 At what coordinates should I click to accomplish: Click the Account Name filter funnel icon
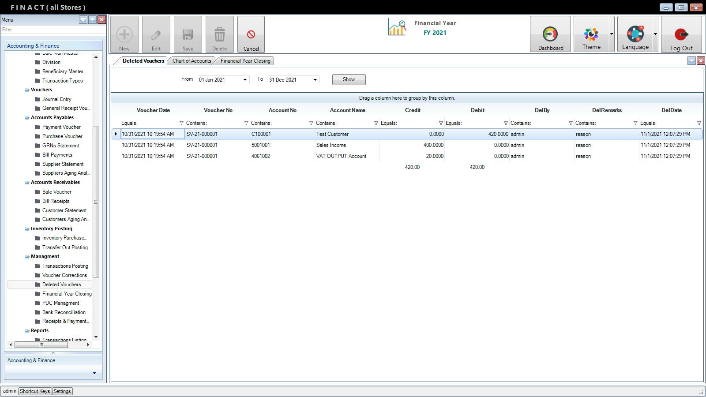pyautogui.click(x=376, y=123)
